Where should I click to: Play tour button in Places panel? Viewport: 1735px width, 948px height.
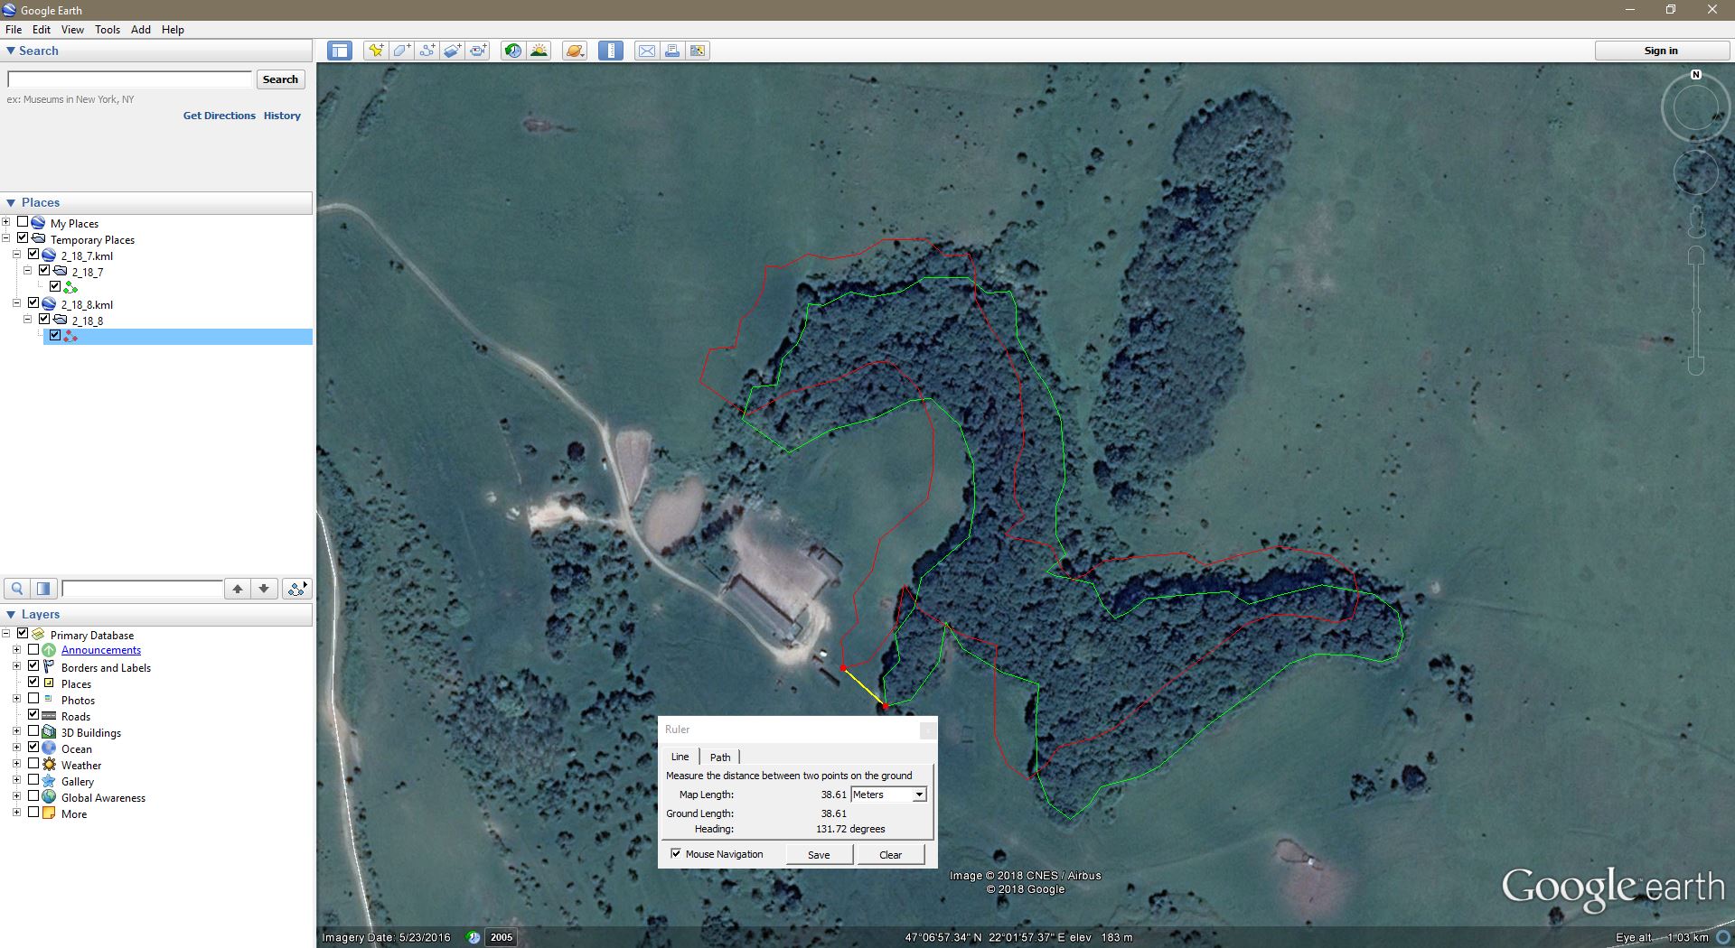(296, 589)
